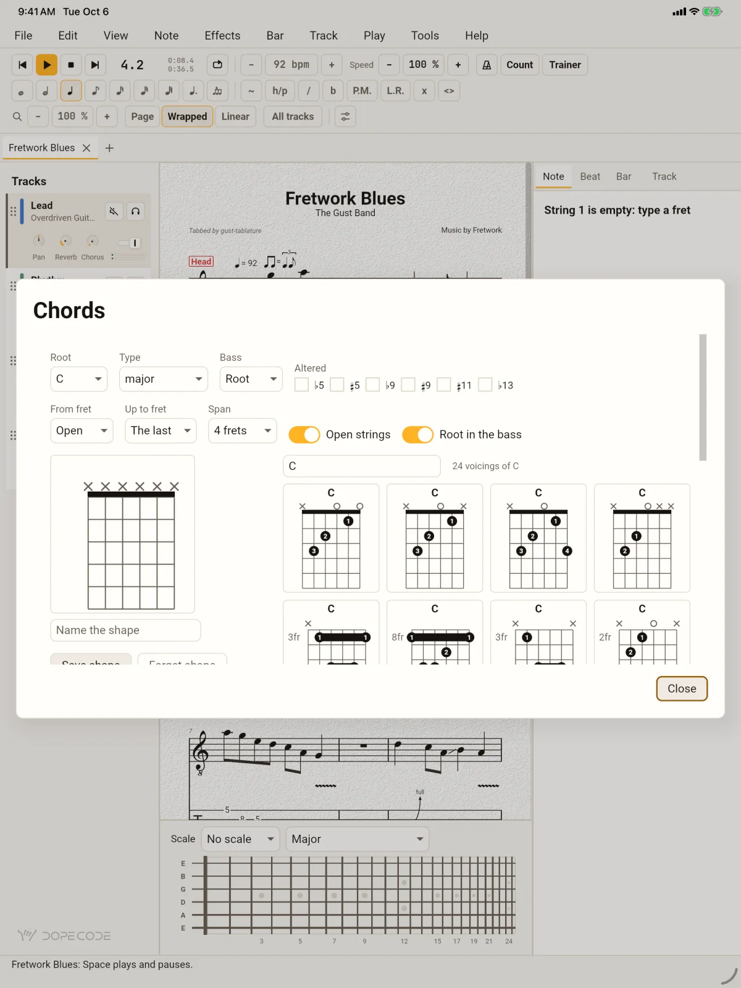Apply vibrato with the tilde button
The width and height of the screenshot is (741, 988).
coord(251,91)
